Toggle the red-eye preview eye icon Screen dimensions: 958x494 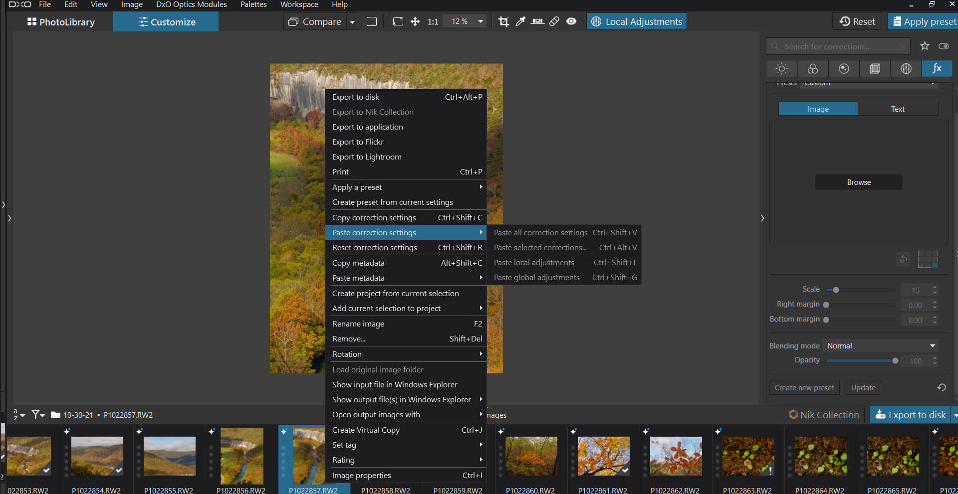pyautogui.click(x=571, y=21)
